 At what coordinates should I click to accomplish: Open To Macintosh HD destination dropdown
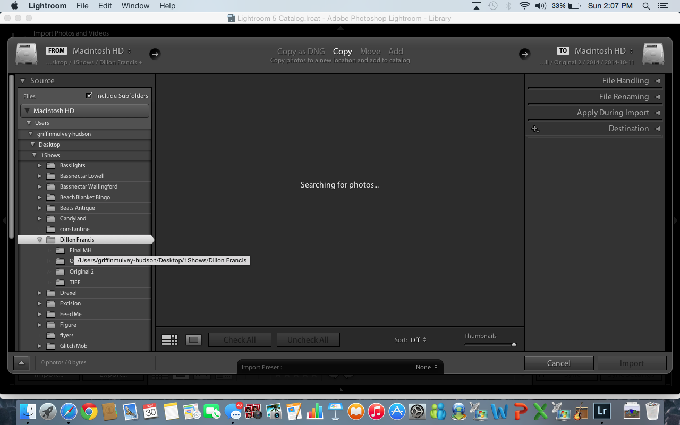[604, 50]
